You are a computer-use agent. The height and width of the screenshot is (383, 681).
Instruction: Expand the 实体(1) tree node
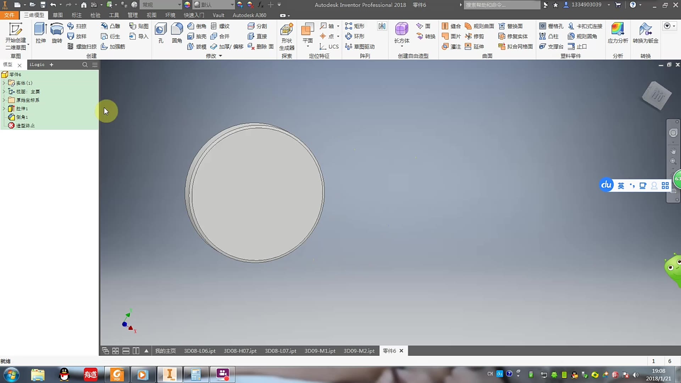click(x=4, y=83)
